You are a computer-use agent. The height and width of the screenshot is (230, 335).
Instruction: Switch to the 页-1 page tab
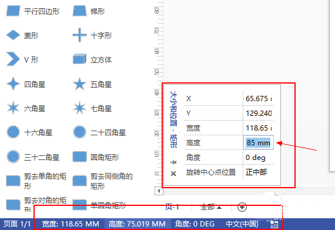click(172, 207)
